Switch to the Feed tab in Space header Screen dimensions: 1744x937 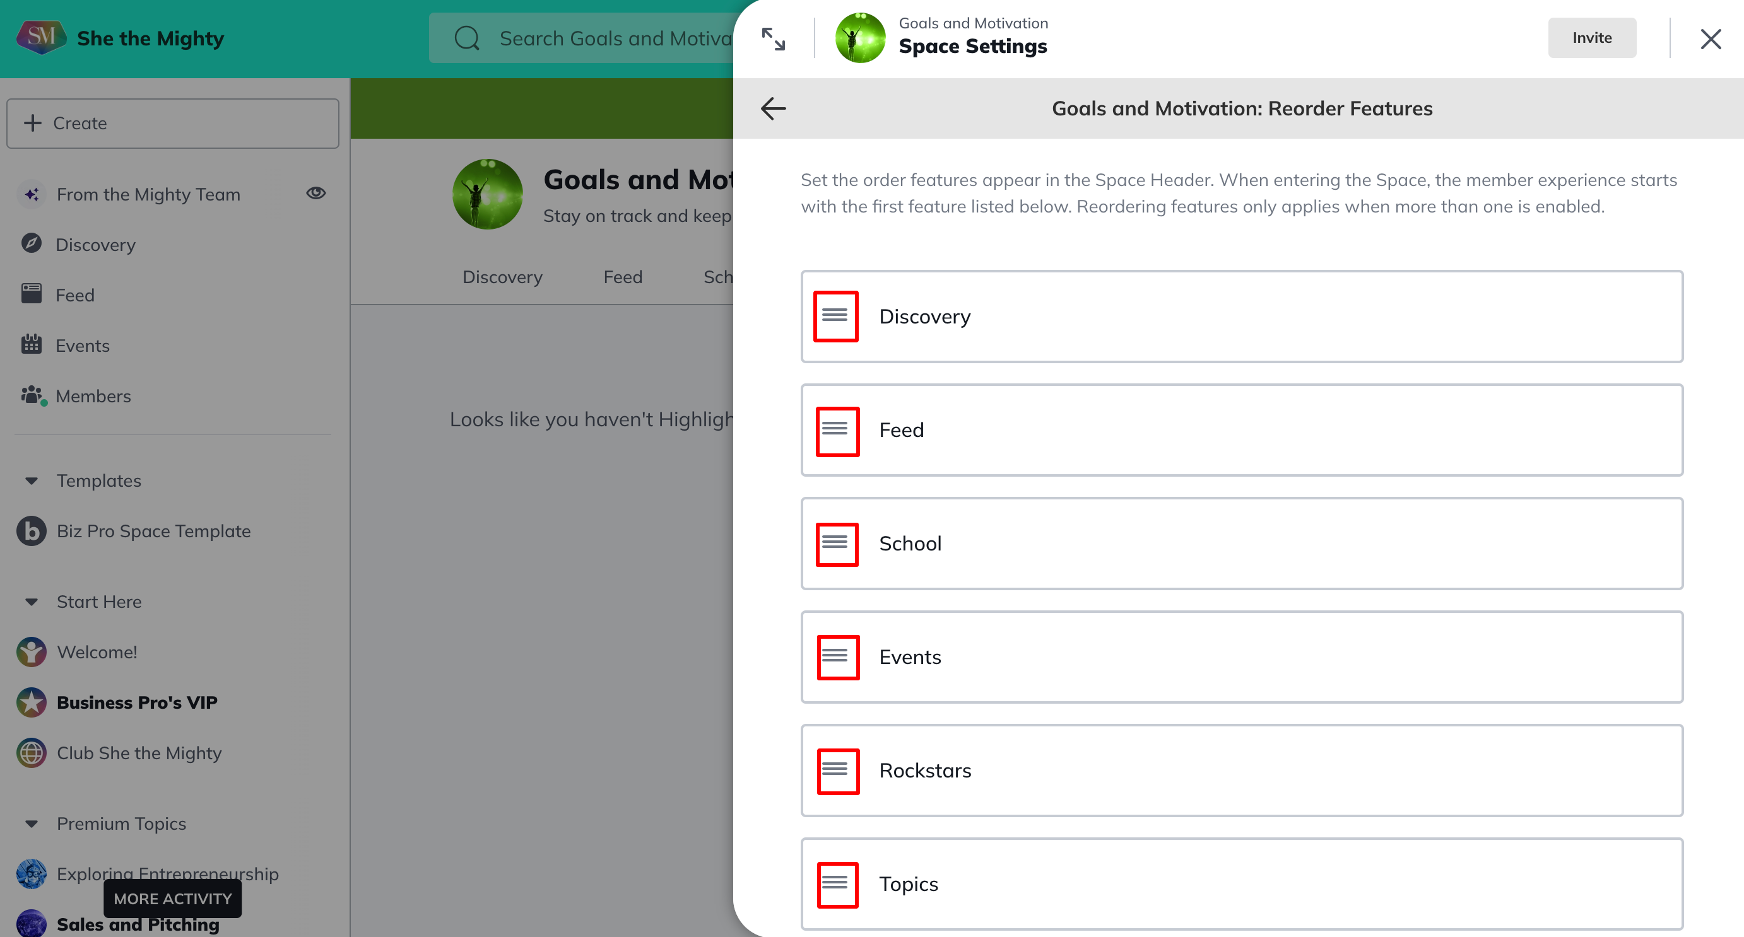pyautogui.click(x=622, y=277)
